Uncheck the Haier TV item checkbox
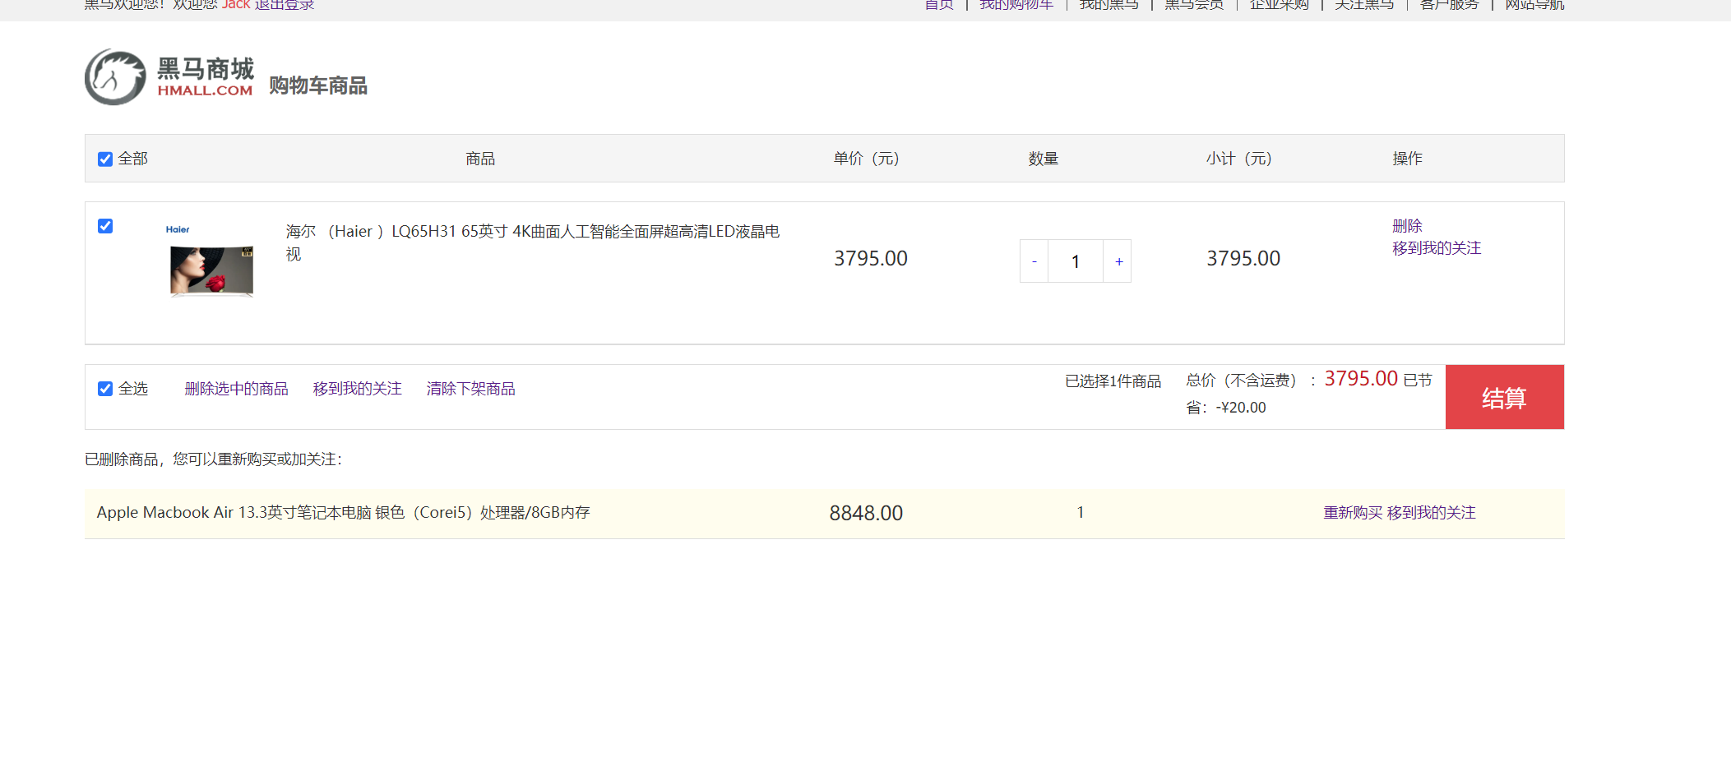The image size is (1731, 766). coord(105,226)
